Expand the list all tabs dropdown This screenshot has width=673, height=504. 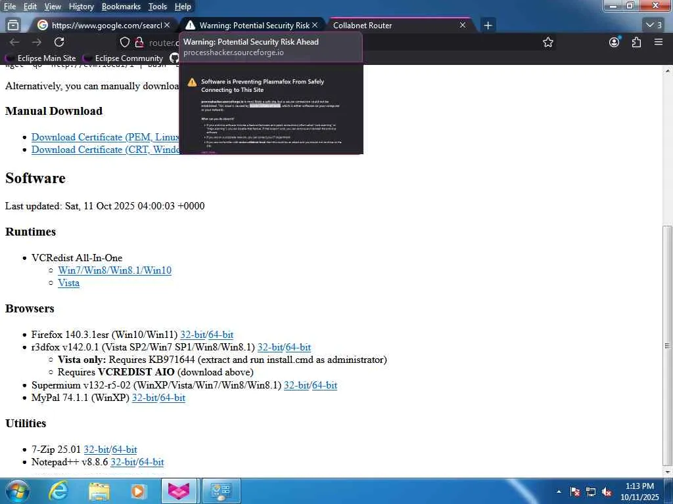[655, 26]
